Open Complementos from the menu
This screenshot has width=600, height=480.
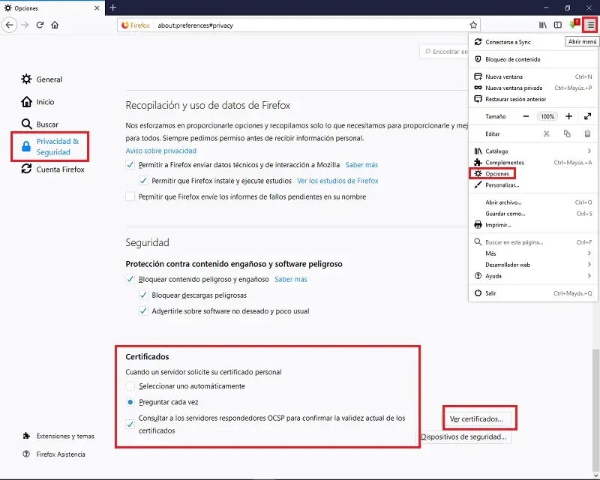[533, 163]
